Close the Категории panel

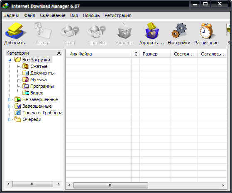[x=59, y=53]
